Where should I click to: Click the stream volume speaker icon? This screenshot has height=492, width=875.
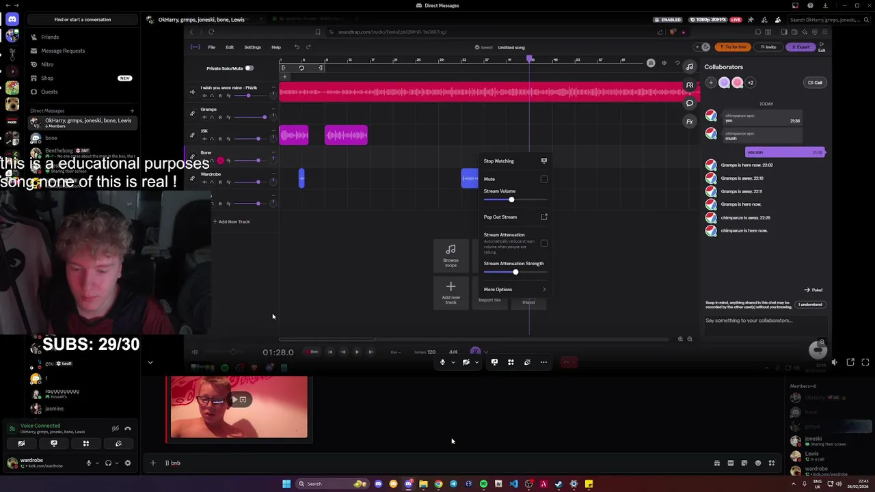(834, 362)
